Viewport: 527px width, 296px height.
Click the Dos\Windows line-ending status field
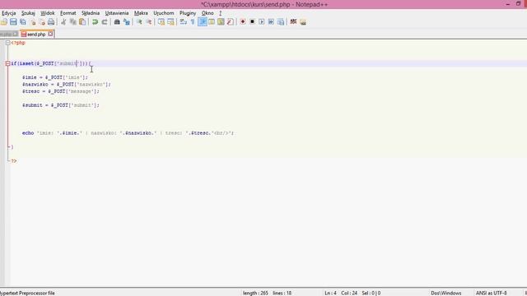[x=446, y=293]
